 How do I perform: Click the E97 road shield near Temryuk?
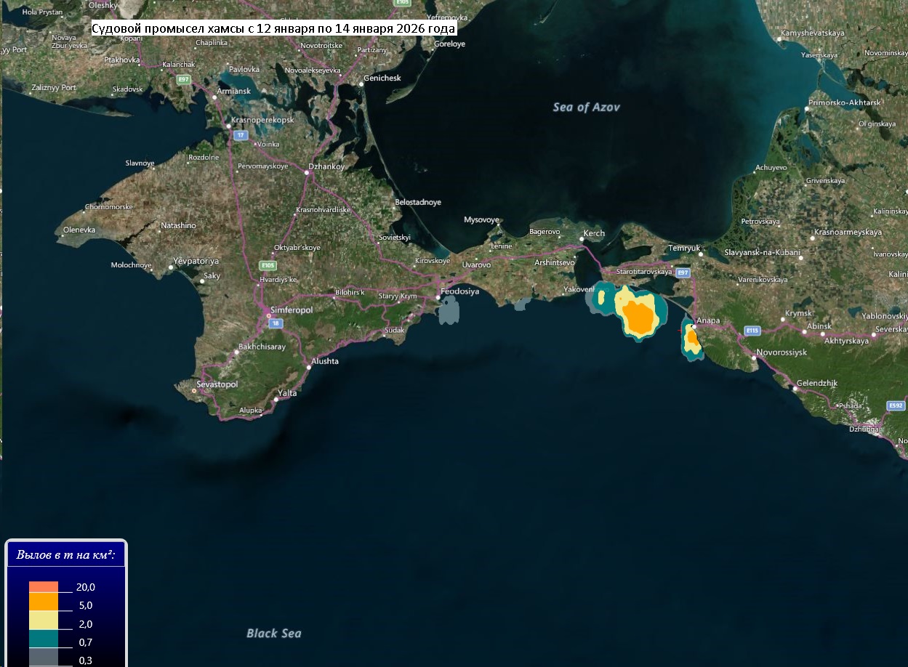click(x=682, y=272)
